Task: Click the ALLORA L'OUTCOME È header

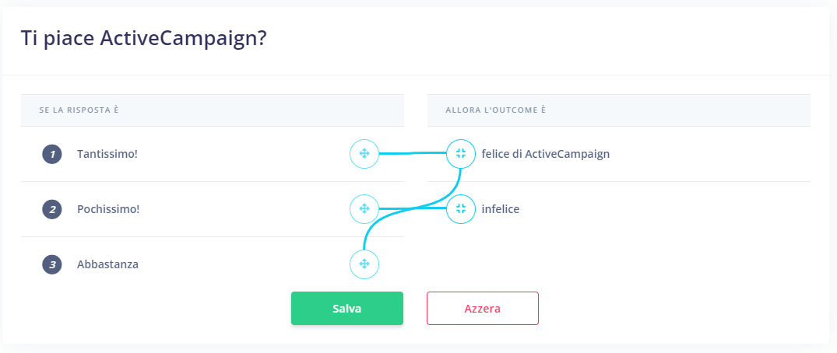Action: (x=496, y=110)
